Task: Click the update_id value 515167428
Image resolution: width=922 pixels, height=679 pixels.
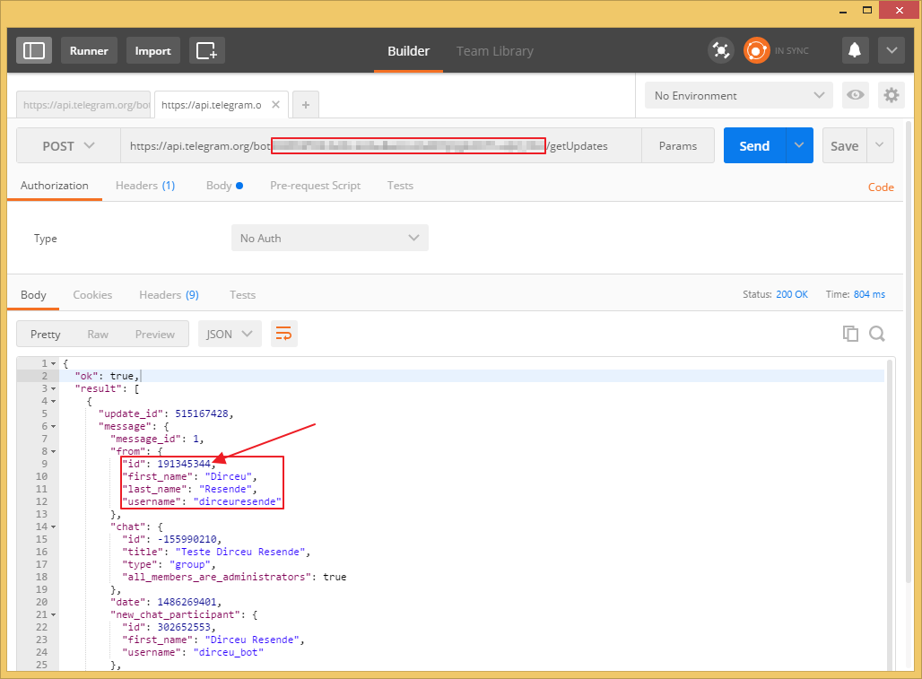Action: pyautogui.click(x=202, y=413)
